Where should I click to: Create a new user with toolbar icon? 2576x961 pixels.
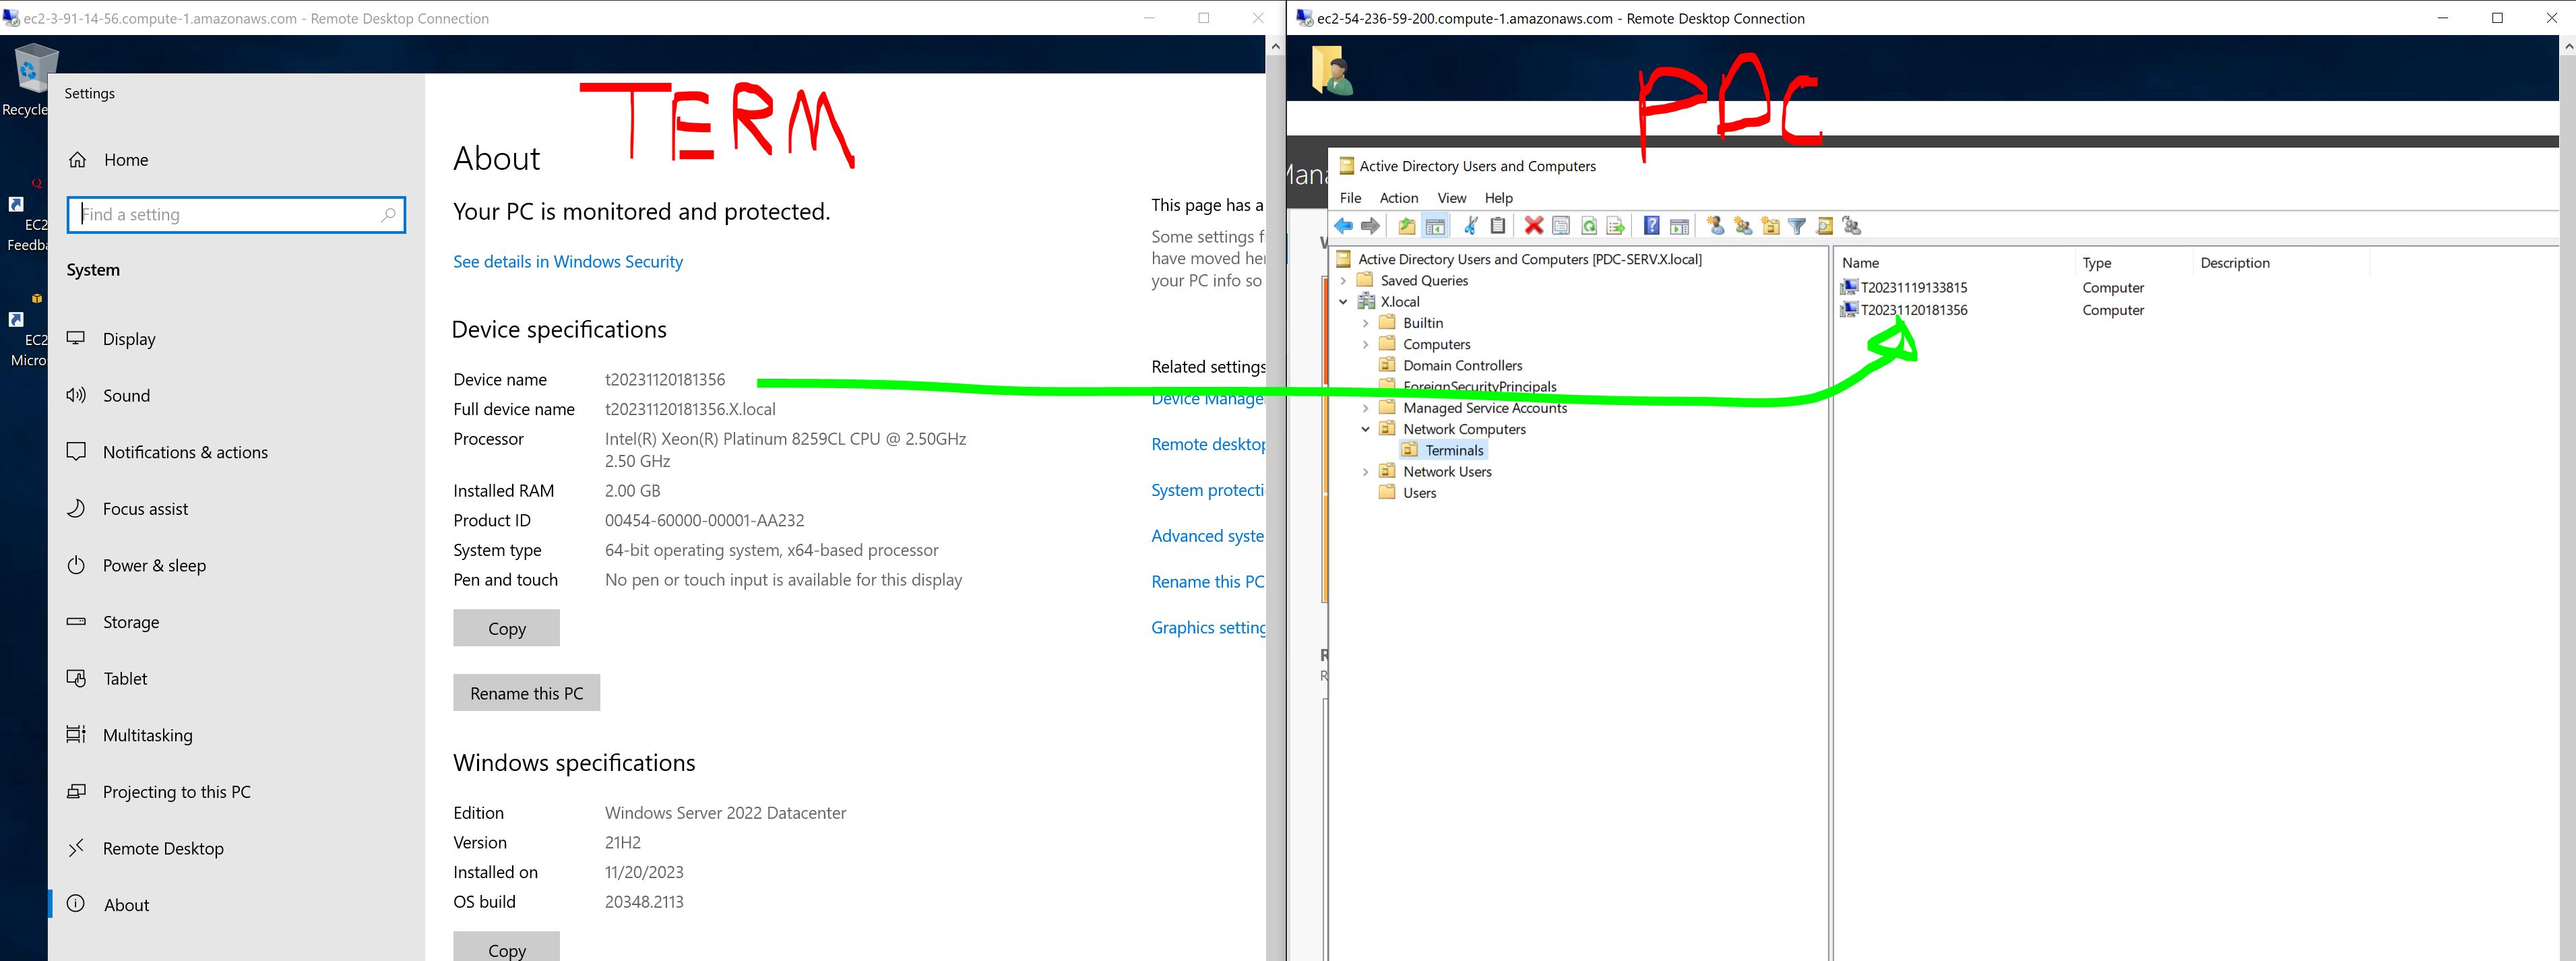pyautogui.click(x=1716, y=226)
